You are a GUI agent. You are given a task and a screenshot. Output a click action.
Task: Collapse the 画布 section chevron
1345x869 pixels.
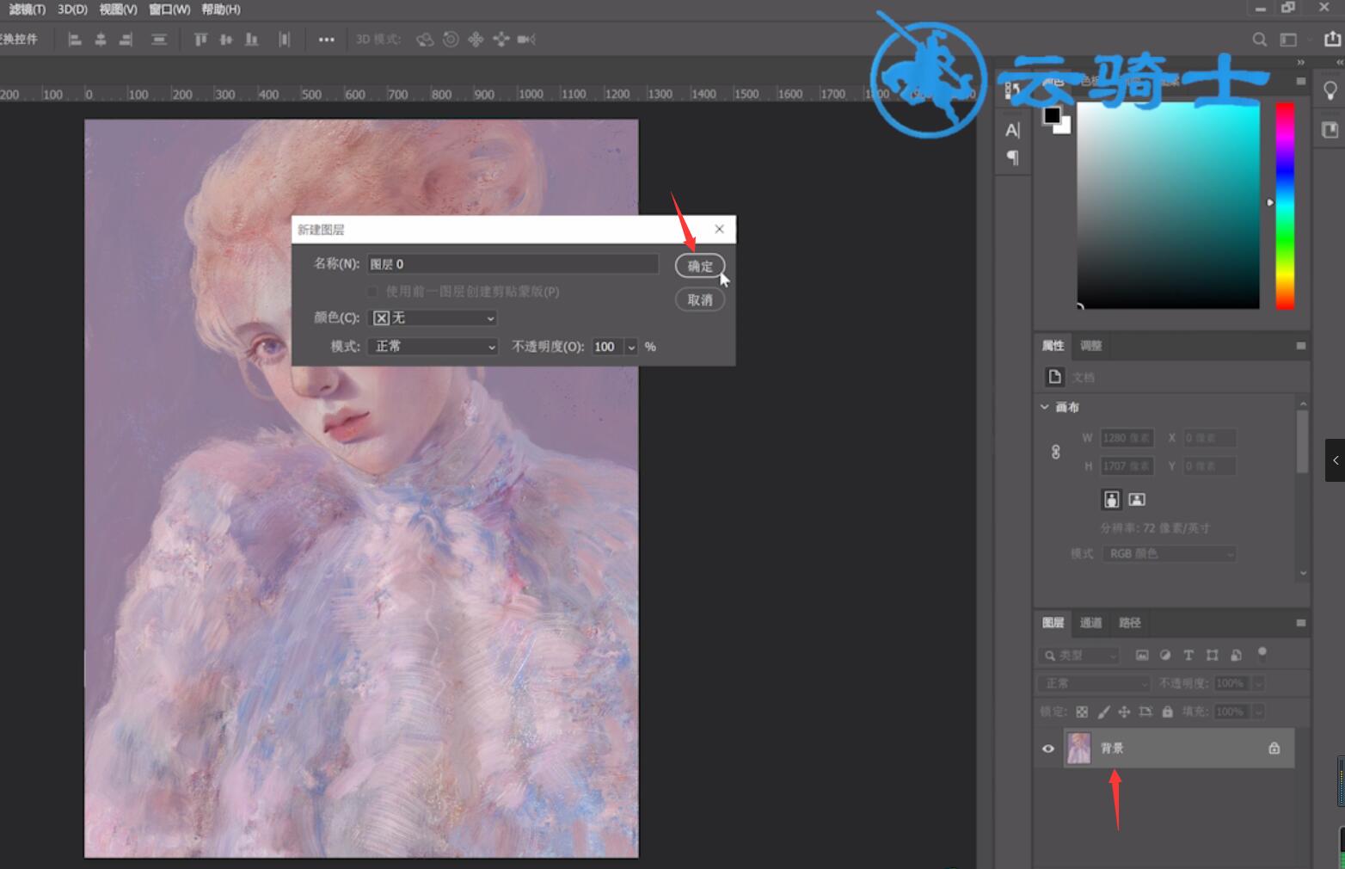click(1045, 407)
